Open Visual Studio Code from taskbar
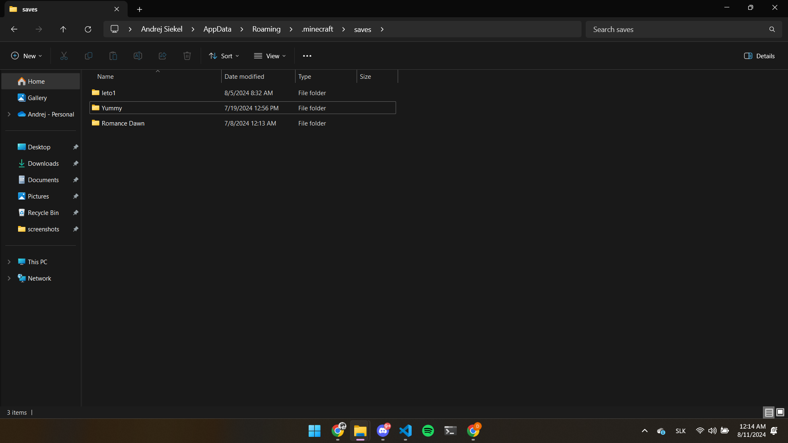 click(405, 431)
